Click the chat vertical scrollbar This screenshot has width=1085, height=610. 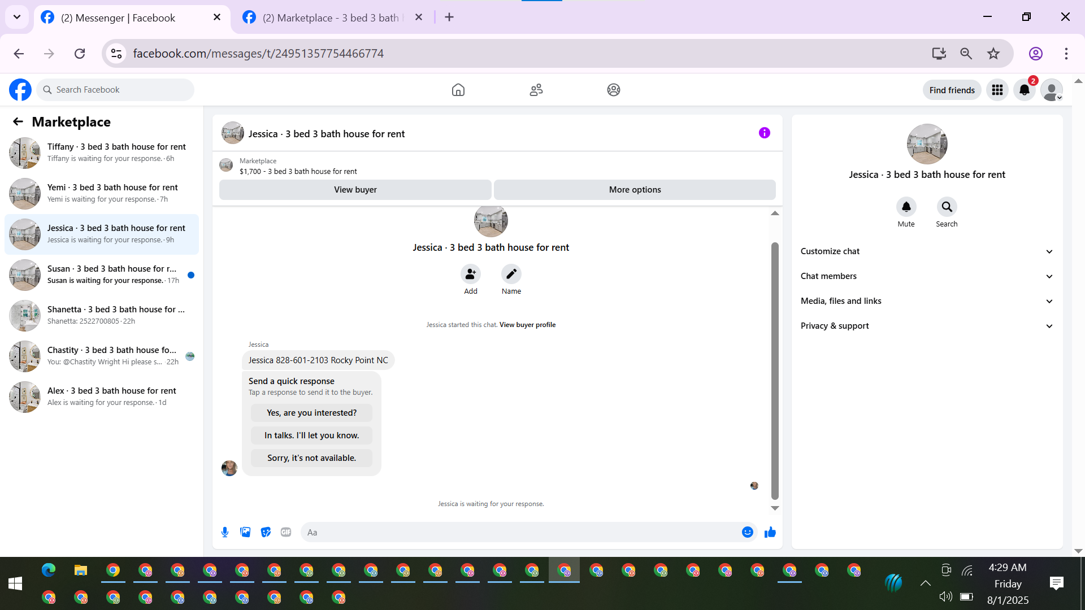[x=775, y=370]
